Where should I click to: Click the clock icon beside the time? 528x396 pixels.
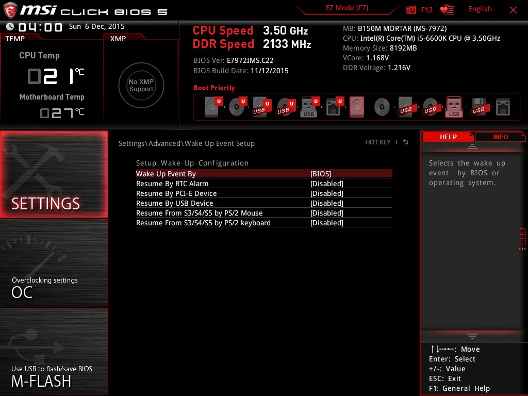tap(10, 27)
